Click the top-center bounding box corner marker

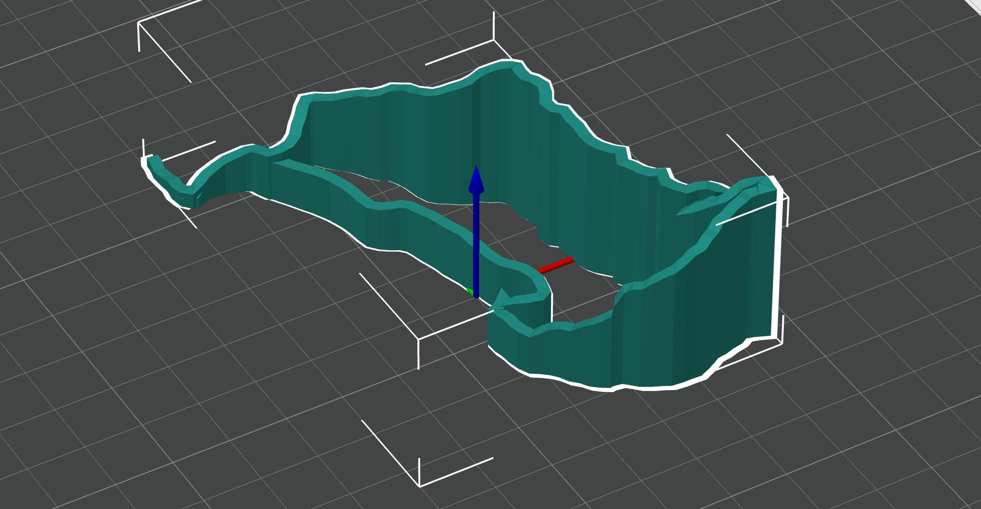(493, 40)
